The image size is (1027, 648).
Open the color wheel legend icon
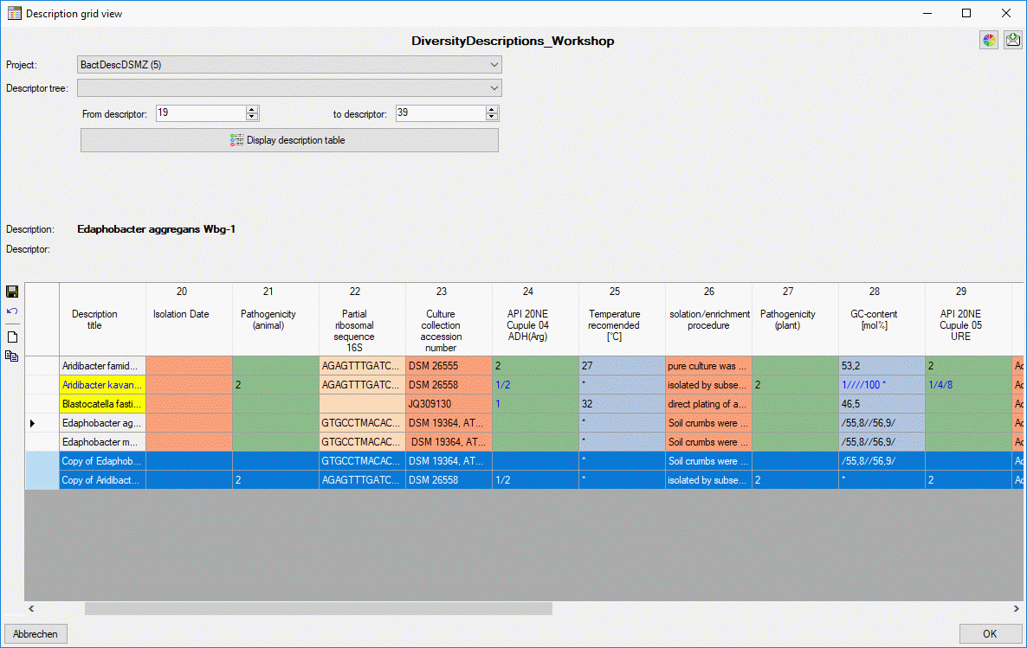989,40
